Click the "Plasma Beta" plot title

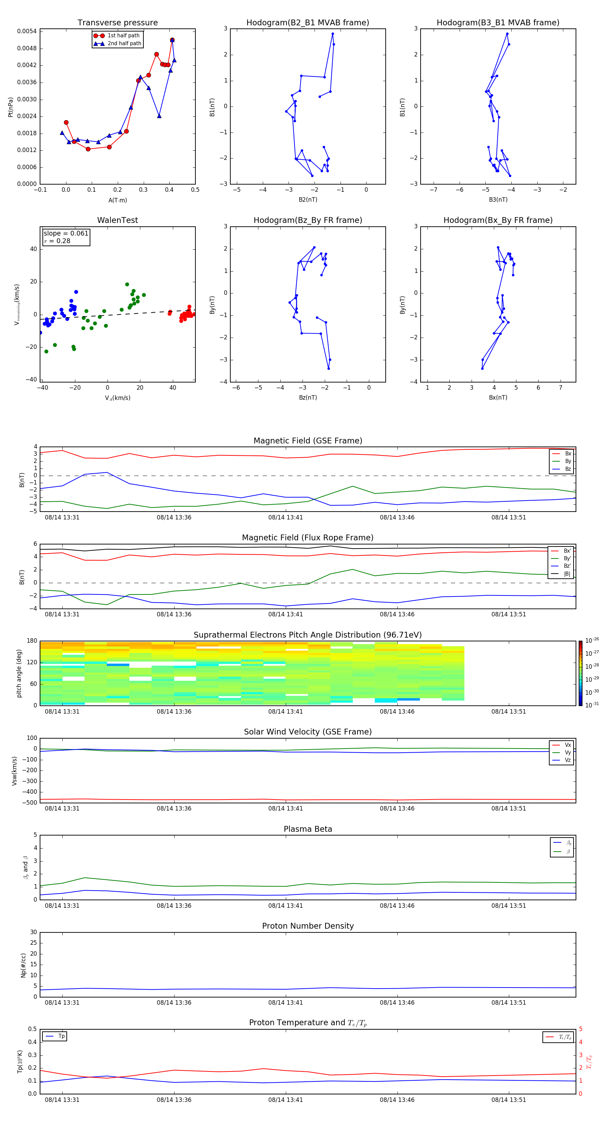click(x=308, y=829)
